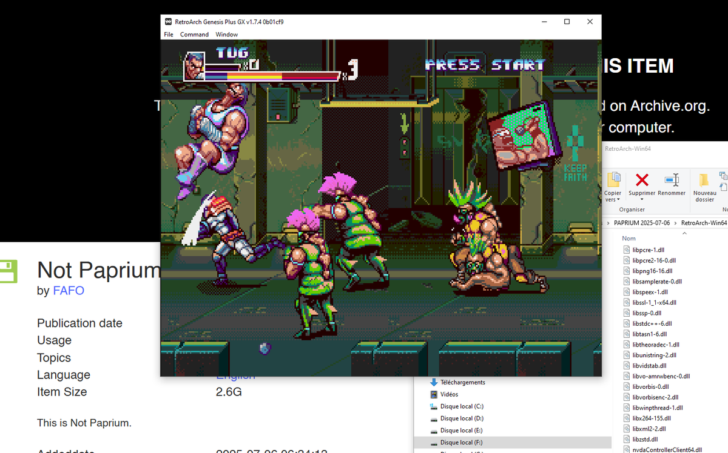The width and height of the screenshot is (728, 453).
Task: Select libvidstab.dll file
Action: (650, 366)
